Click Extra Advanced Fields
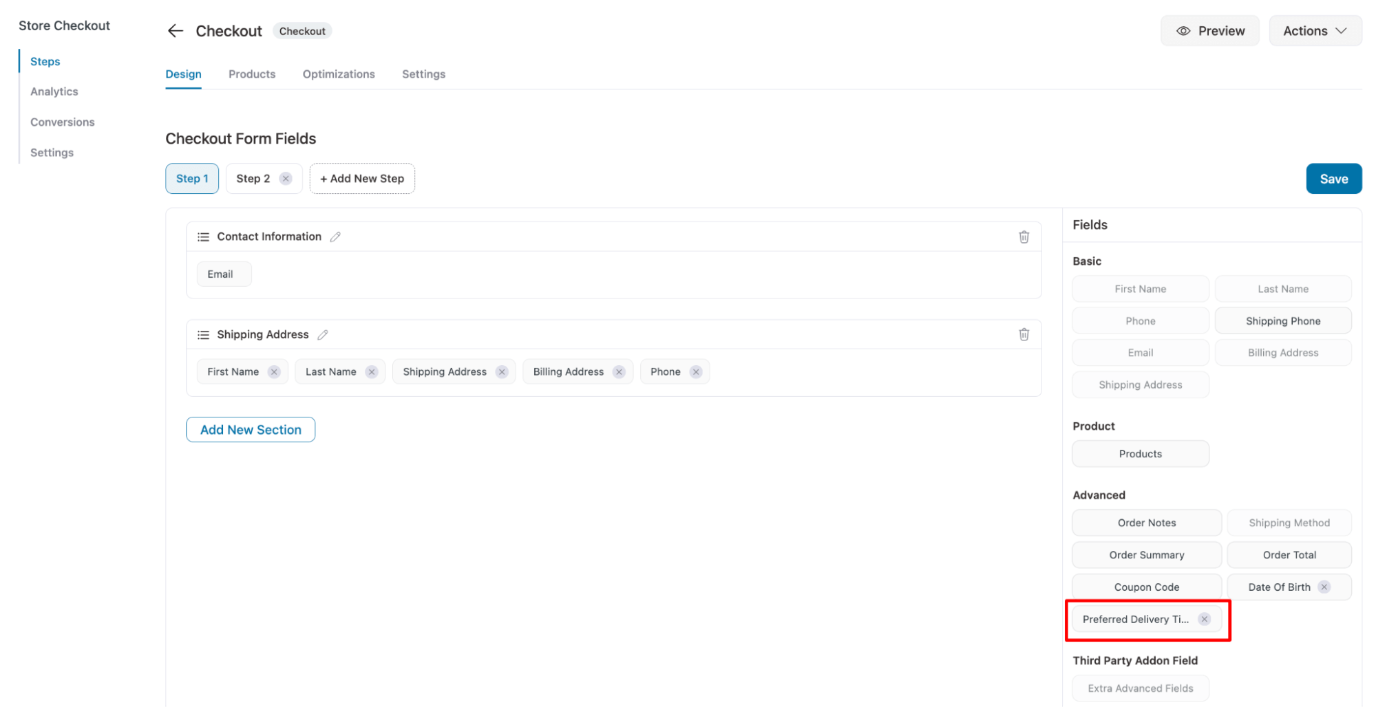Screen dimensions: 1376x707 1141,688
